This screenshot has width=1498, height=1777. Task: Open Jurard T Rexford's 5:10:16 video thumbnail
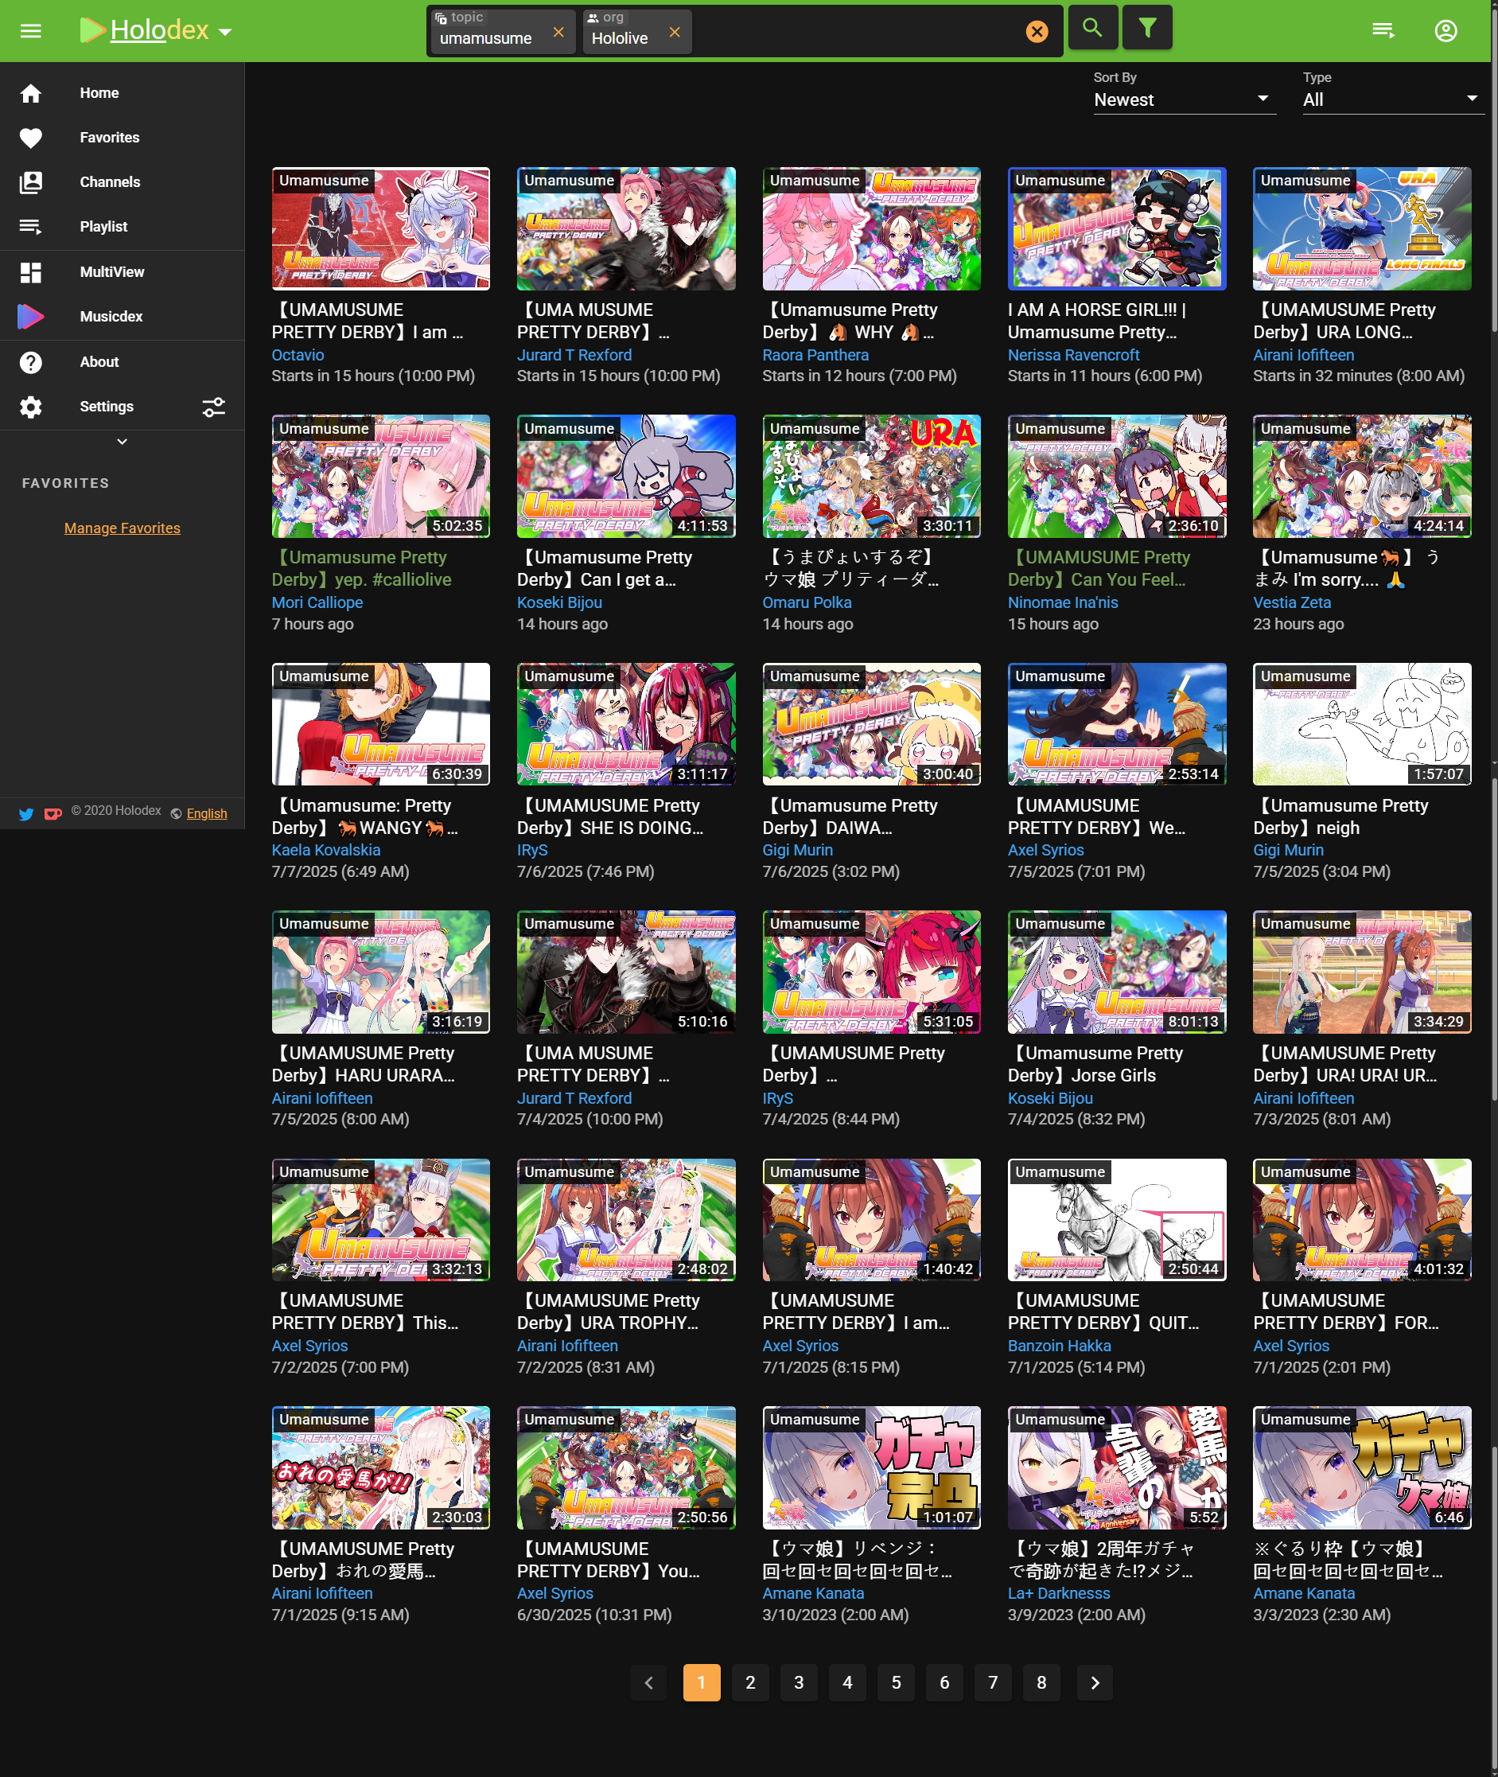pos(626,972)
